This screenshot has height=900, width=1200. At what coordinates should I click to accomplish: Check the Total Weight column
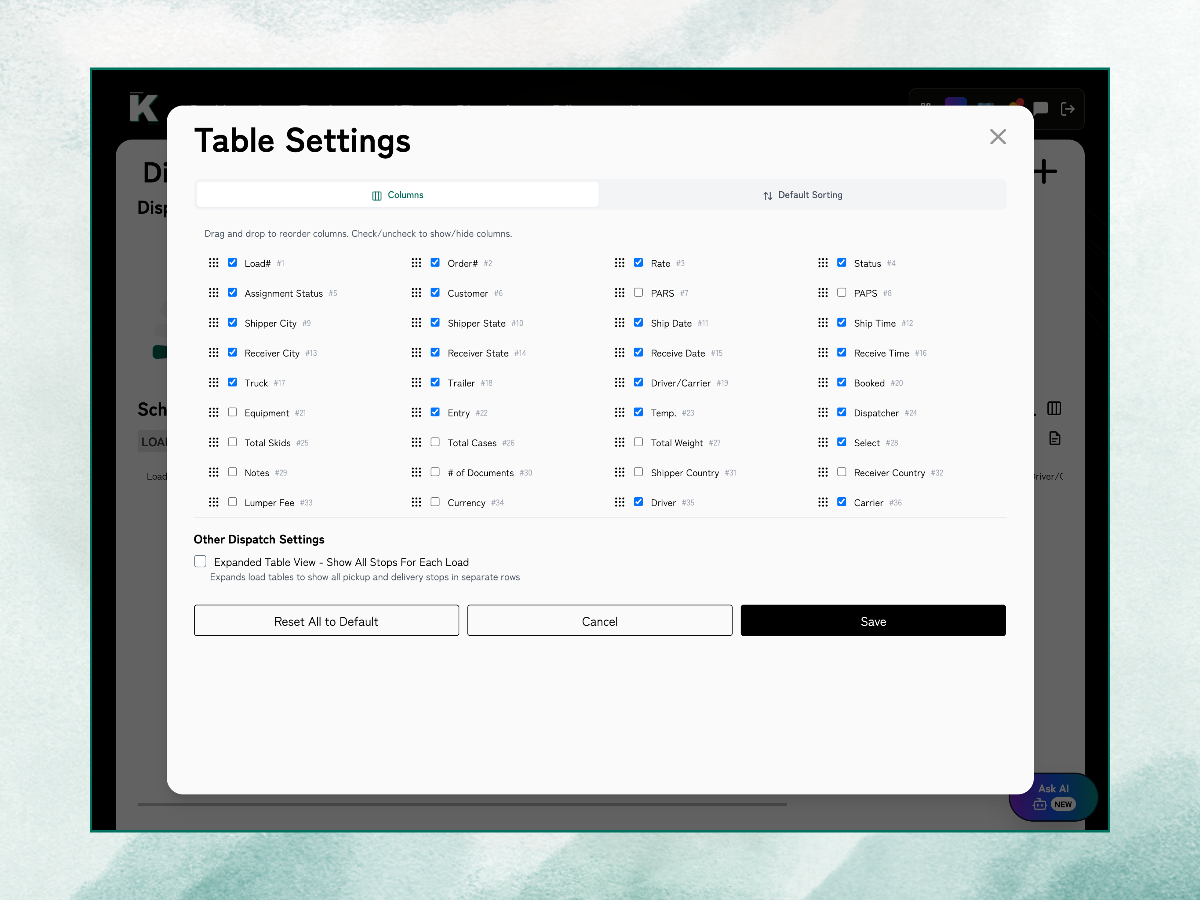[x=639, y=442]
